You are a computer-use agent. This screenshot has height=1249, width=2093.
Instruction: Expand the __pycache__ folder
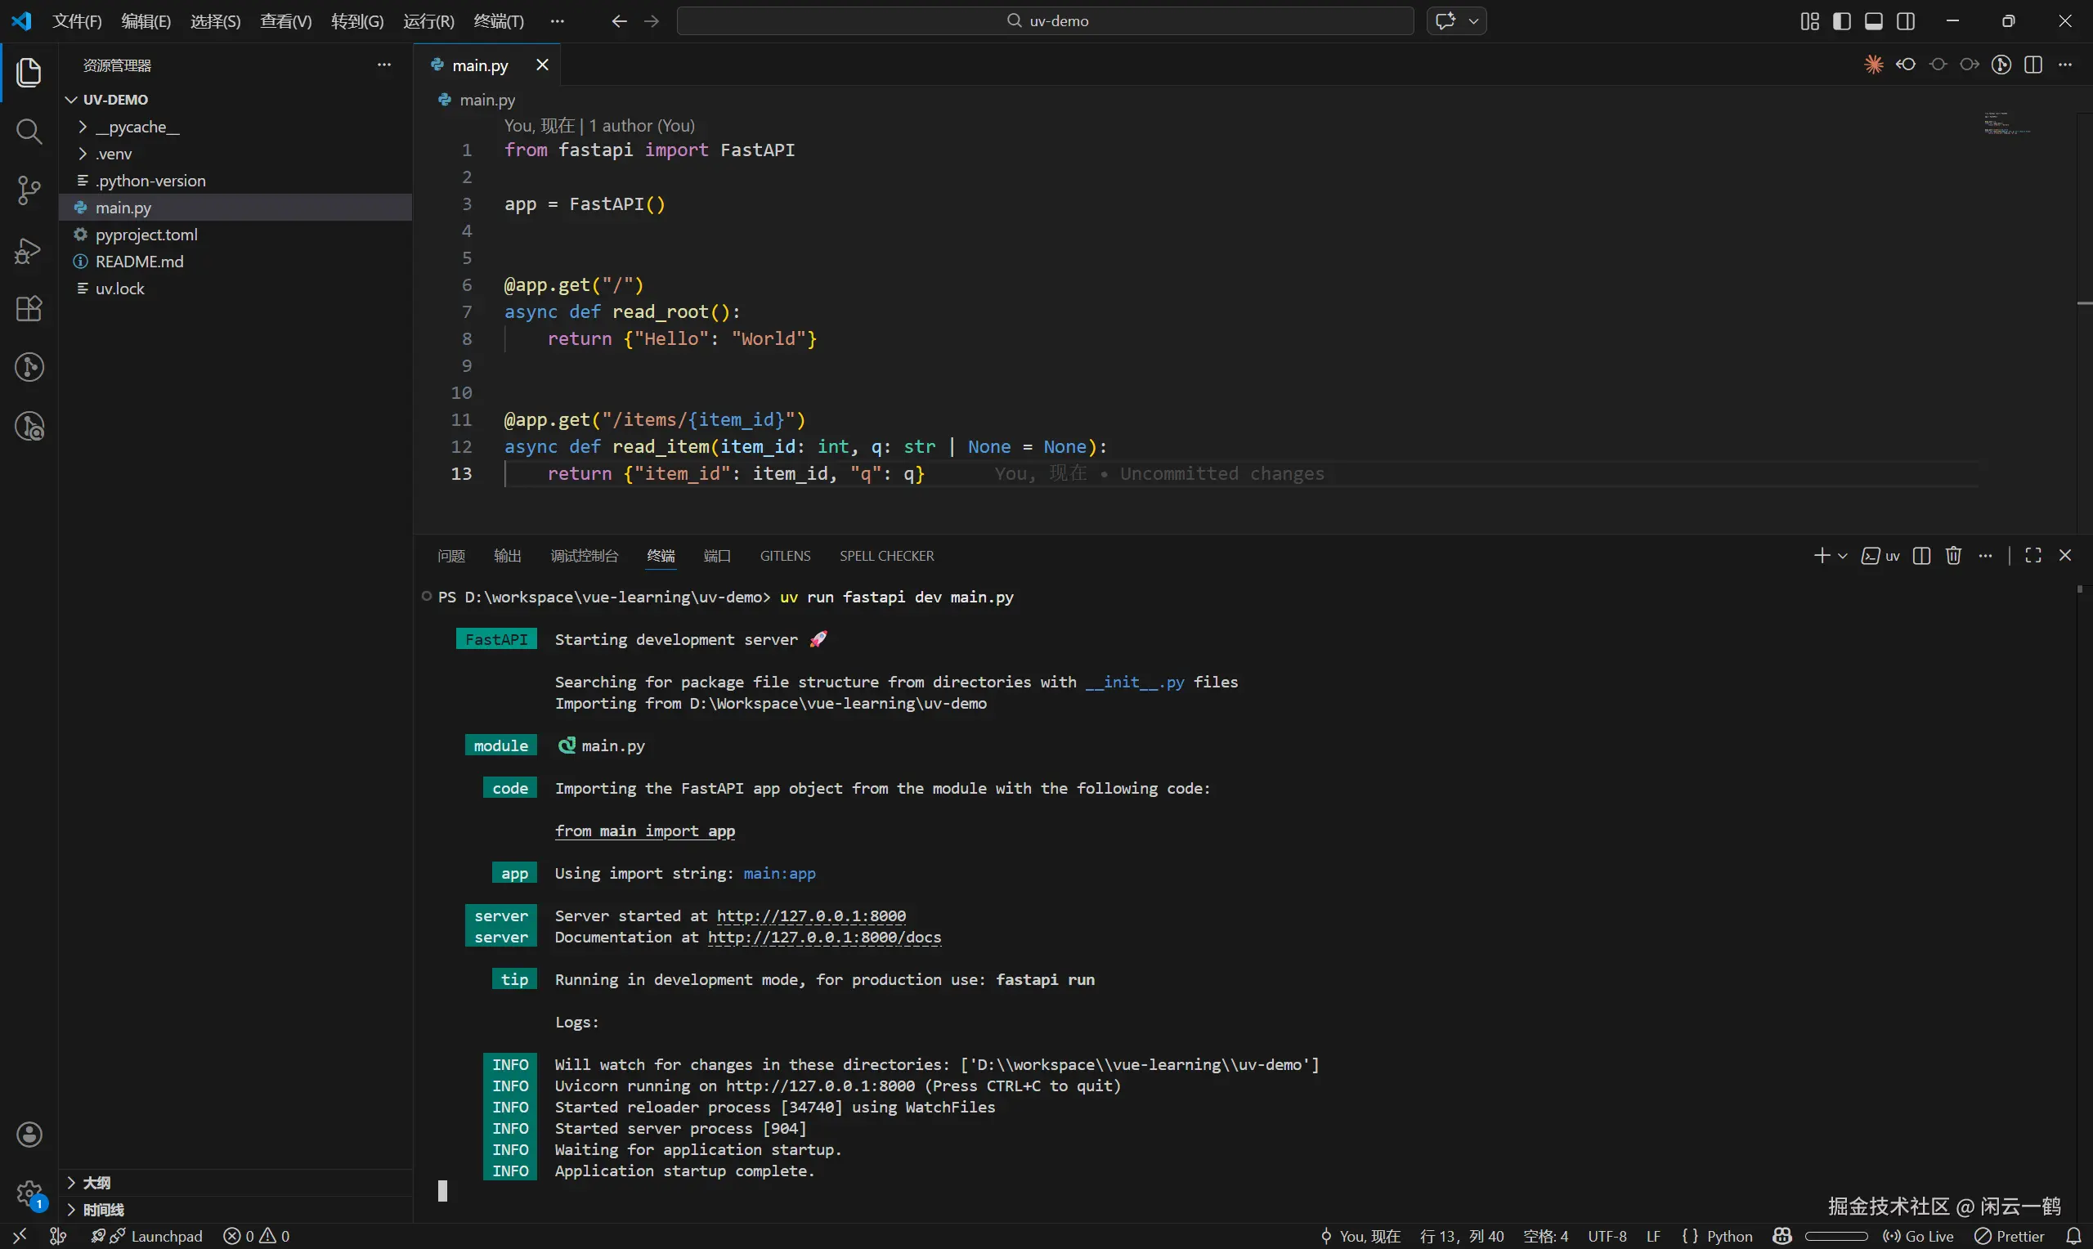pyautogui.click(x=137, y=127)
